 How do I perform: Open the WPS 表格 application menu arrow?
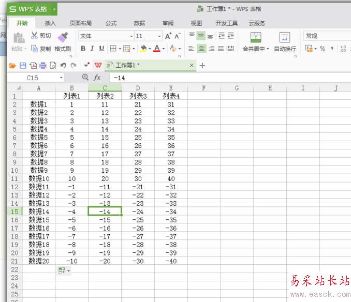pyautogui.click(x=54, y=9)
